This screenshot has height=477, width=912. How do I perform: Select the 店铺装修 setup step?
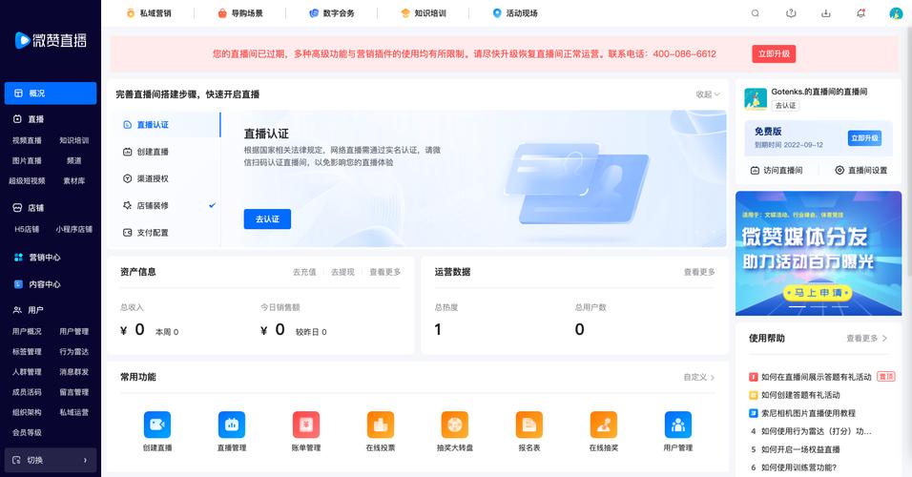point(164,205)
